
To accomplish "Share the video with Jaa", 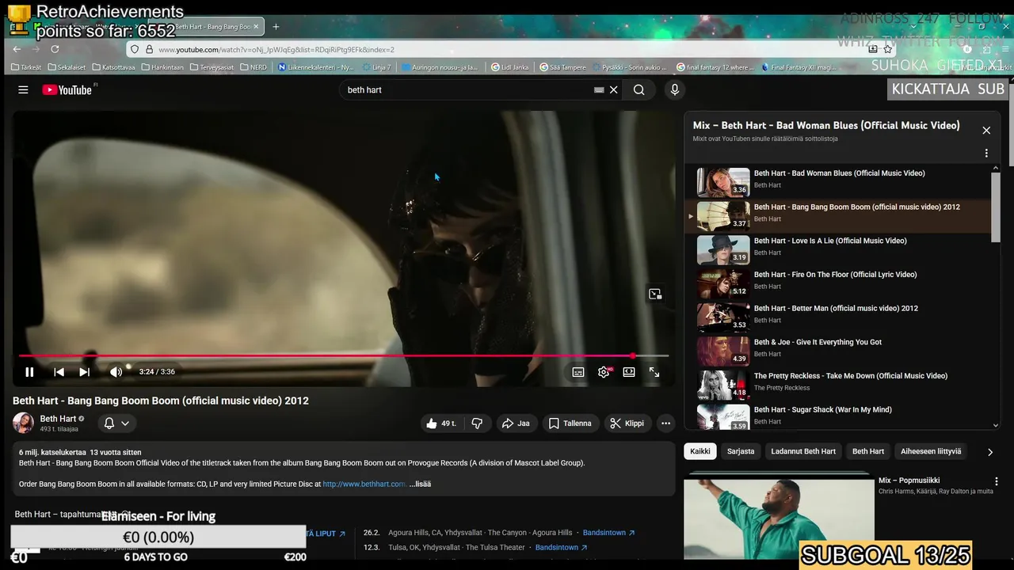I will click(x=516, y=424).
